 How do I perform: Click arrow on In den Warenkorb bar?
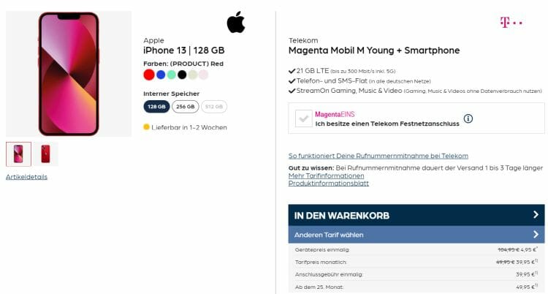(x=536, y=215)
